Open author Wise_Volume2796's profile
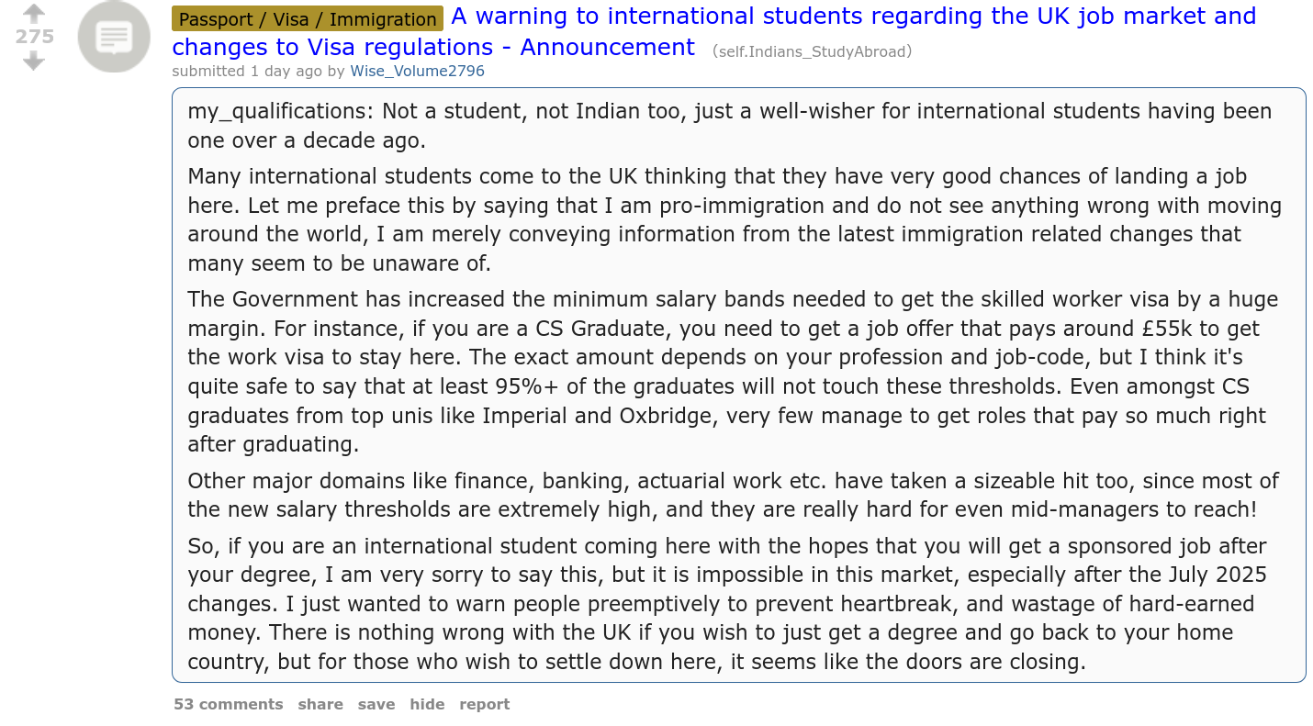The height and width of the screenshot is (726, 1313). (x=417, y=71)
